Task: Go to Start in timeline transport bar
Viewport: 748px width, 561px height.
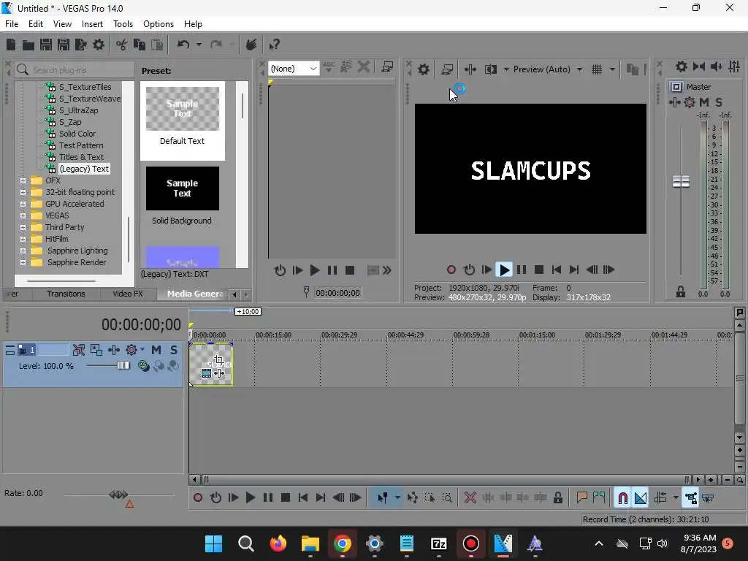Action: (x=303, y=498)
